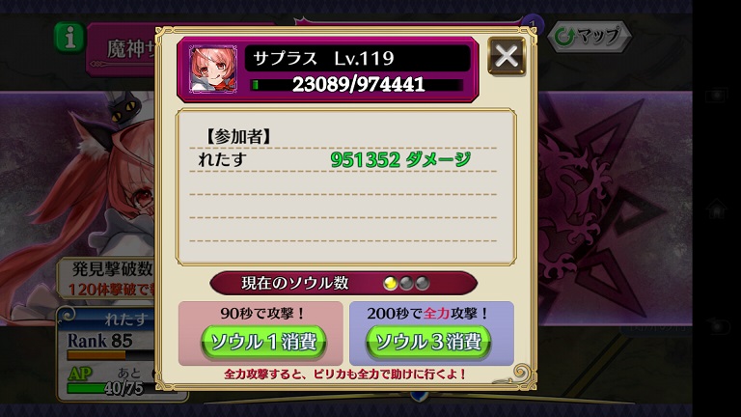Select the first yellow soul orb

(391, 283)
